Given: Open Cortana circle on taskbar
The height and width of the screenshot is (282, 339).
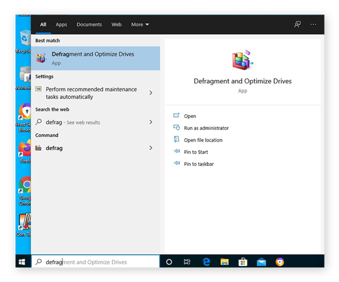Looking at the screenshot, I should click(169, 262).
